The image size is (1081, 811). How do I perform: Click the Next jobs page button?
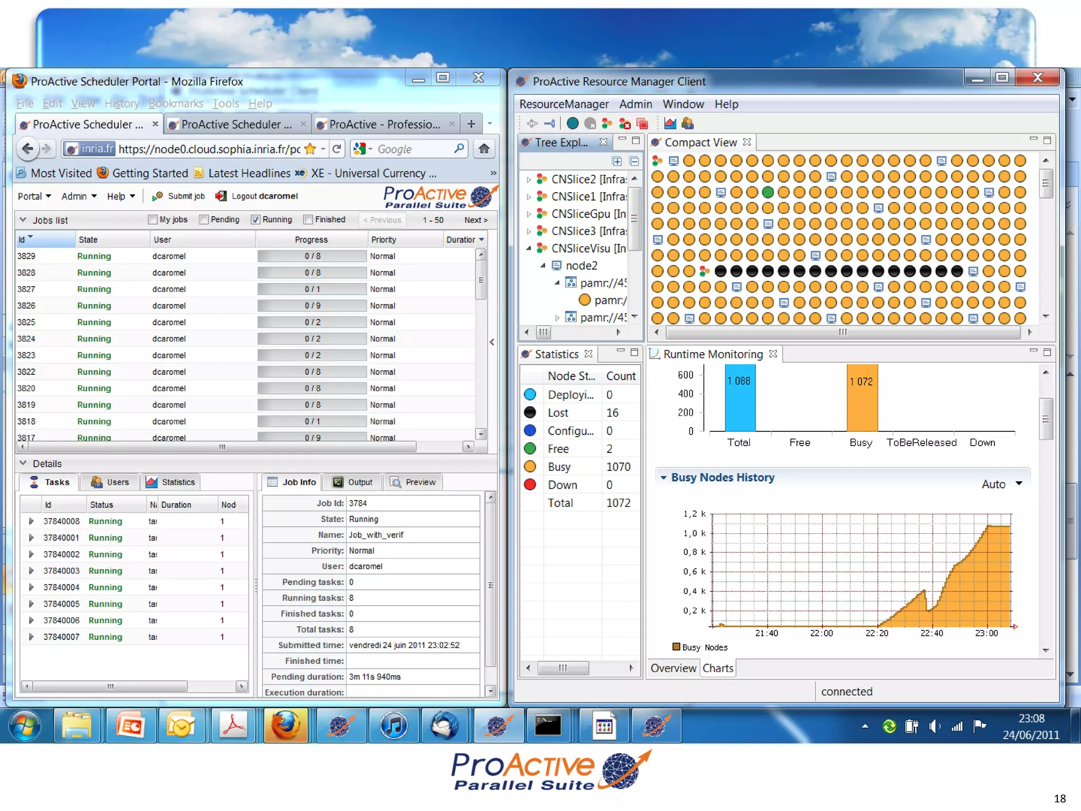(x=475, y=220)
